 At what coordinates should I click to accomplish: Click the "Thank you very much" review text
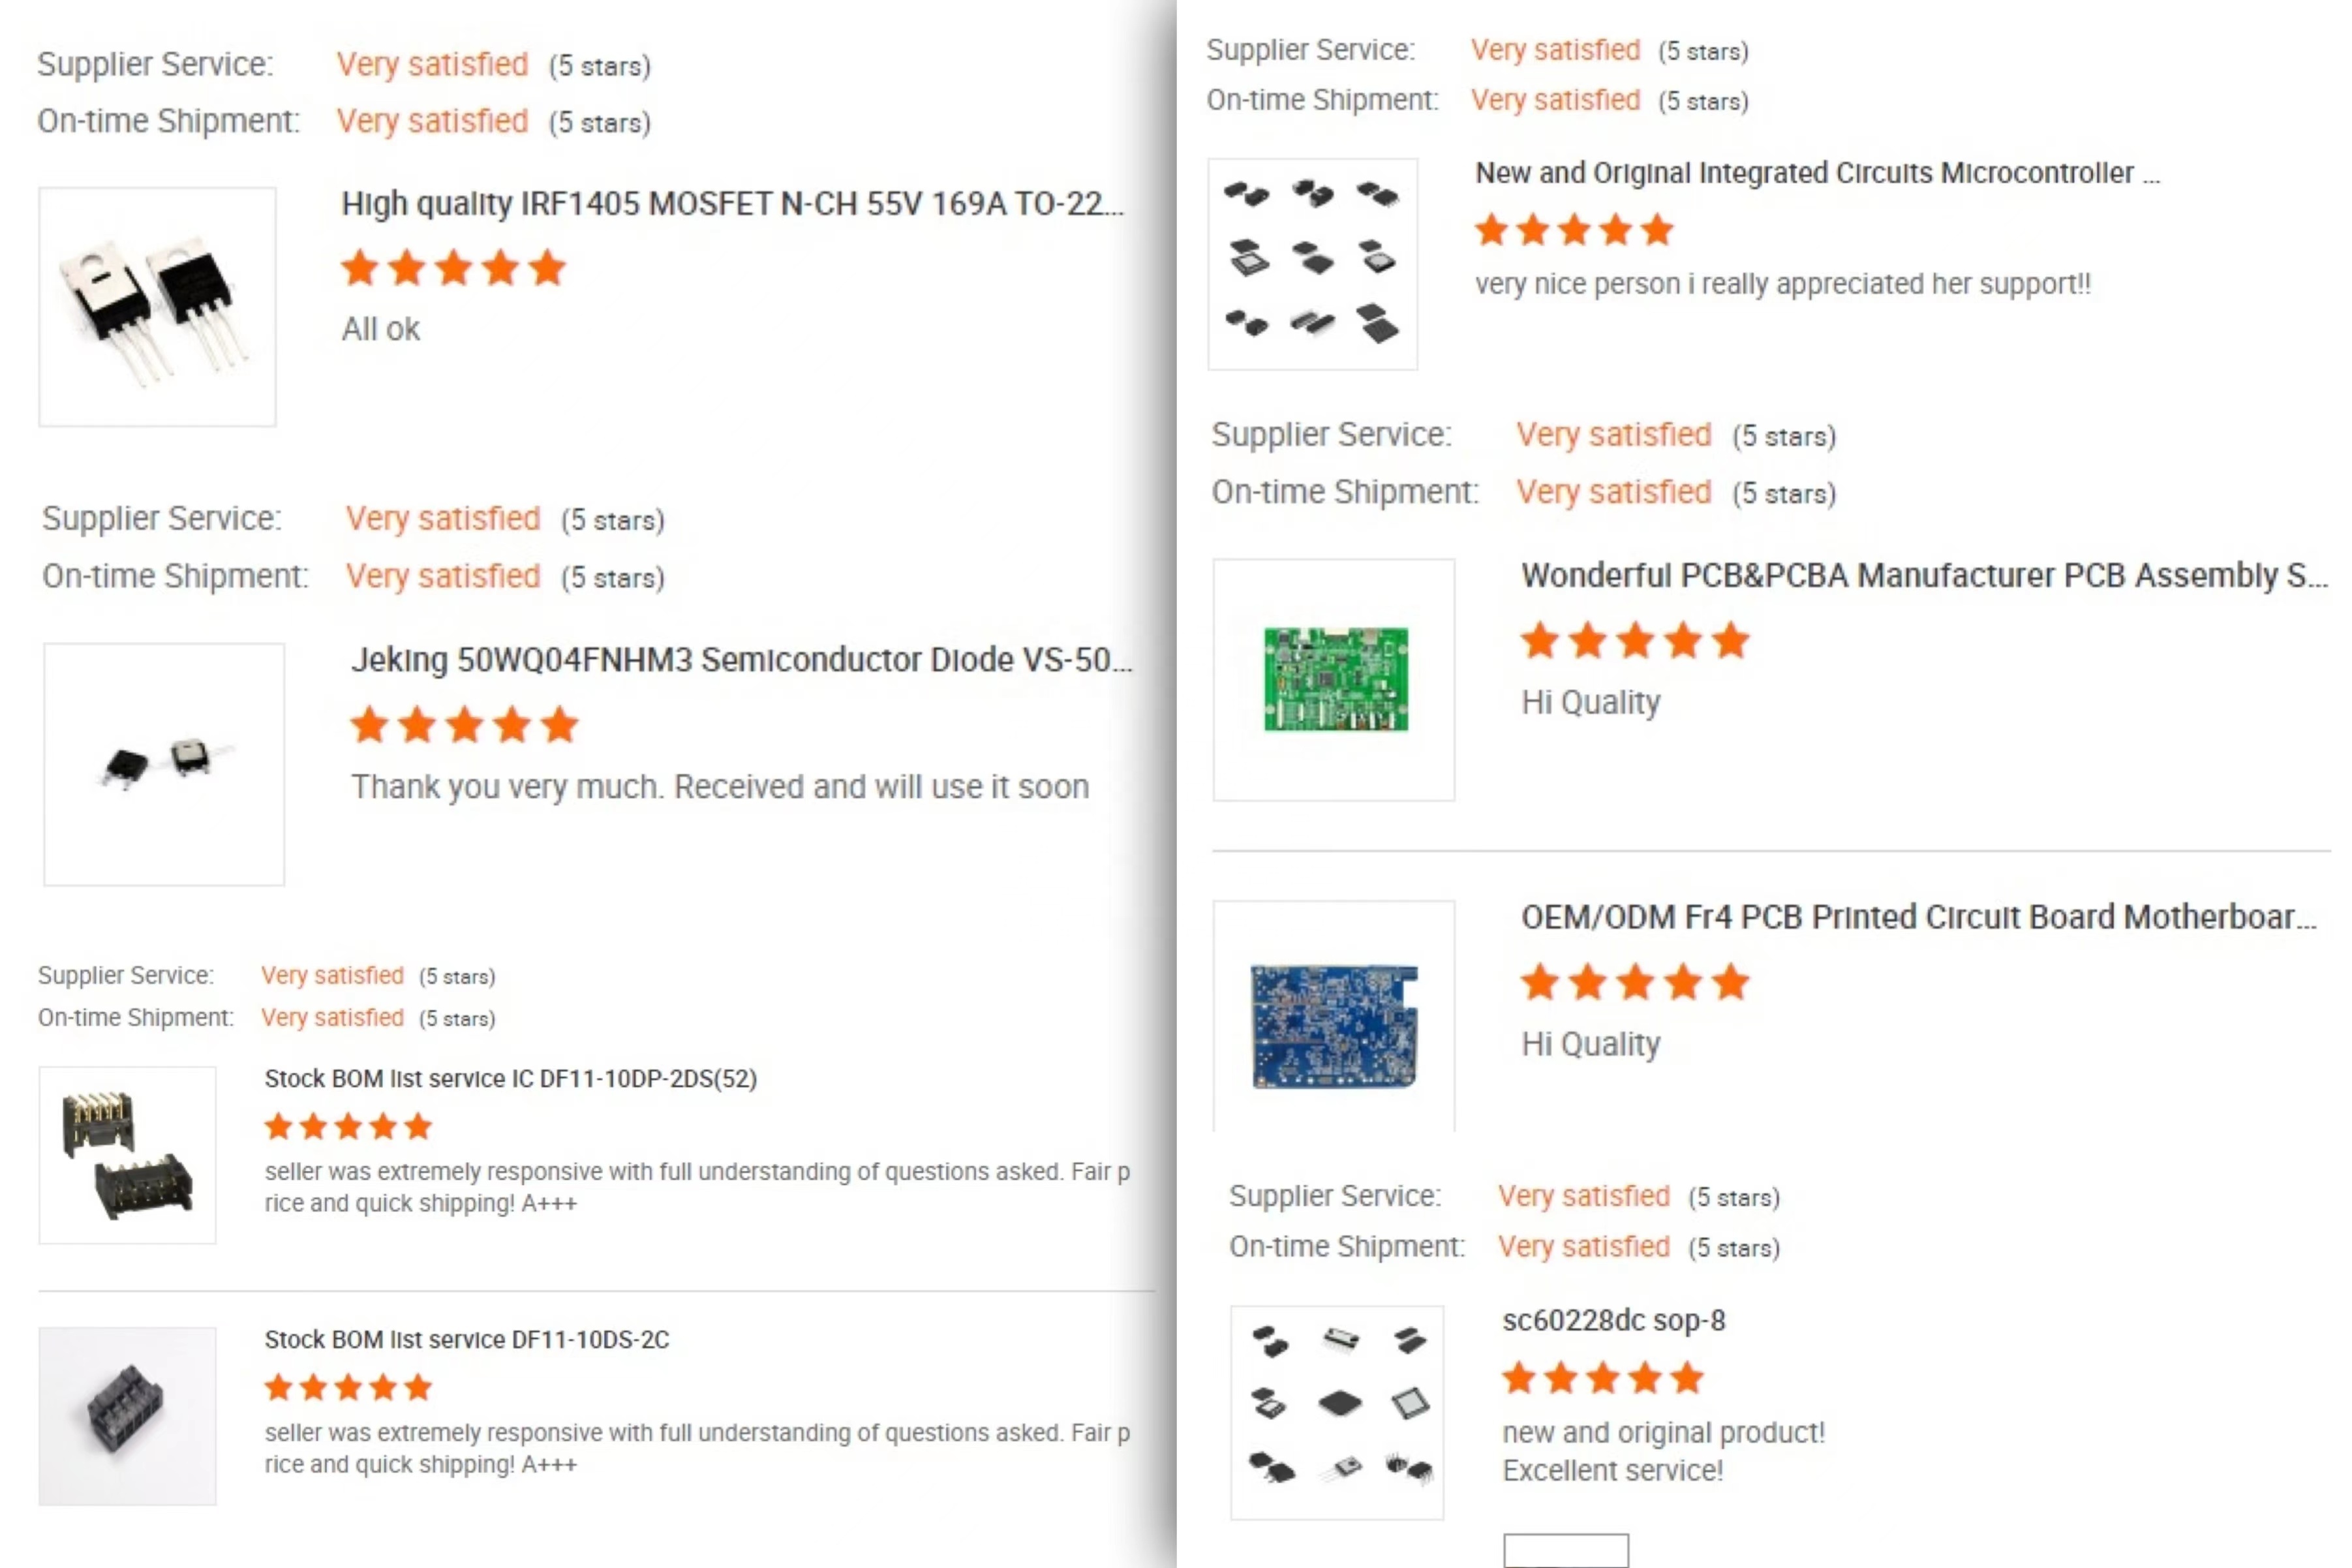tap(719, 788)
